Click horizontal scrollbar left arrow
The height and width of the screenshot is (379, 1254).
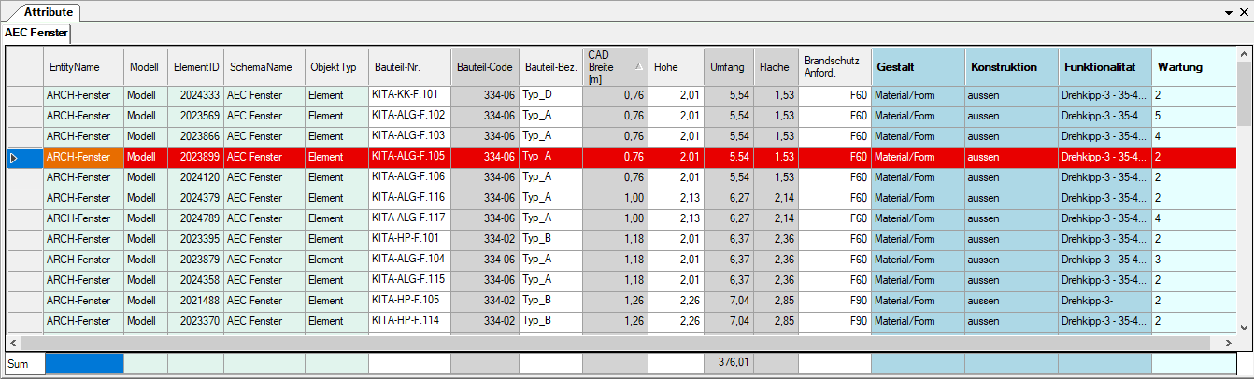pos(14,343)
